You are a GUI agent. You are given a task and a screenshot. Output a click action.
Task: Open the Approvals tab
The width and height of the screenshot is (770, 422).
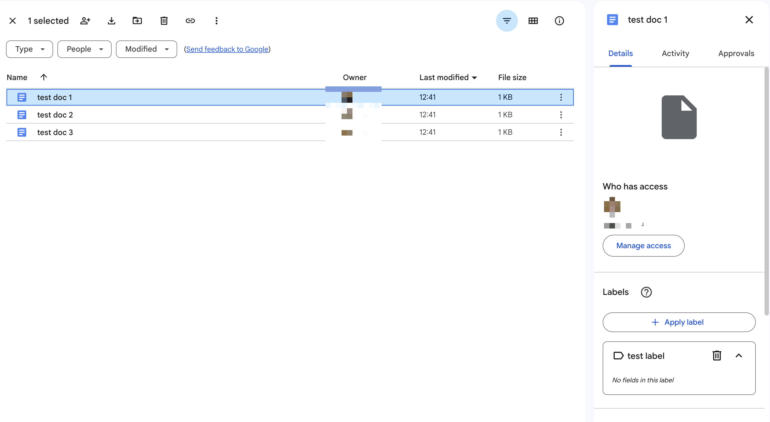pos(736,54)
